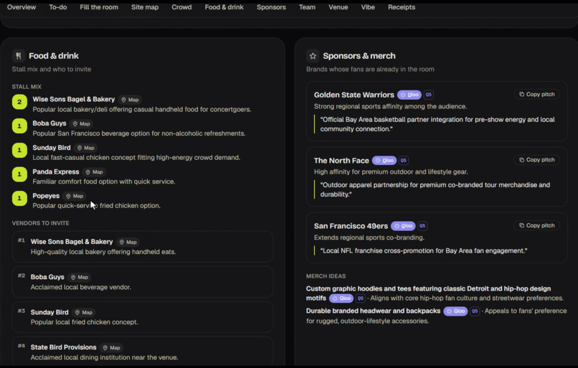Select Popeyes stall name
578x368 pixels.
coord(46,195)
